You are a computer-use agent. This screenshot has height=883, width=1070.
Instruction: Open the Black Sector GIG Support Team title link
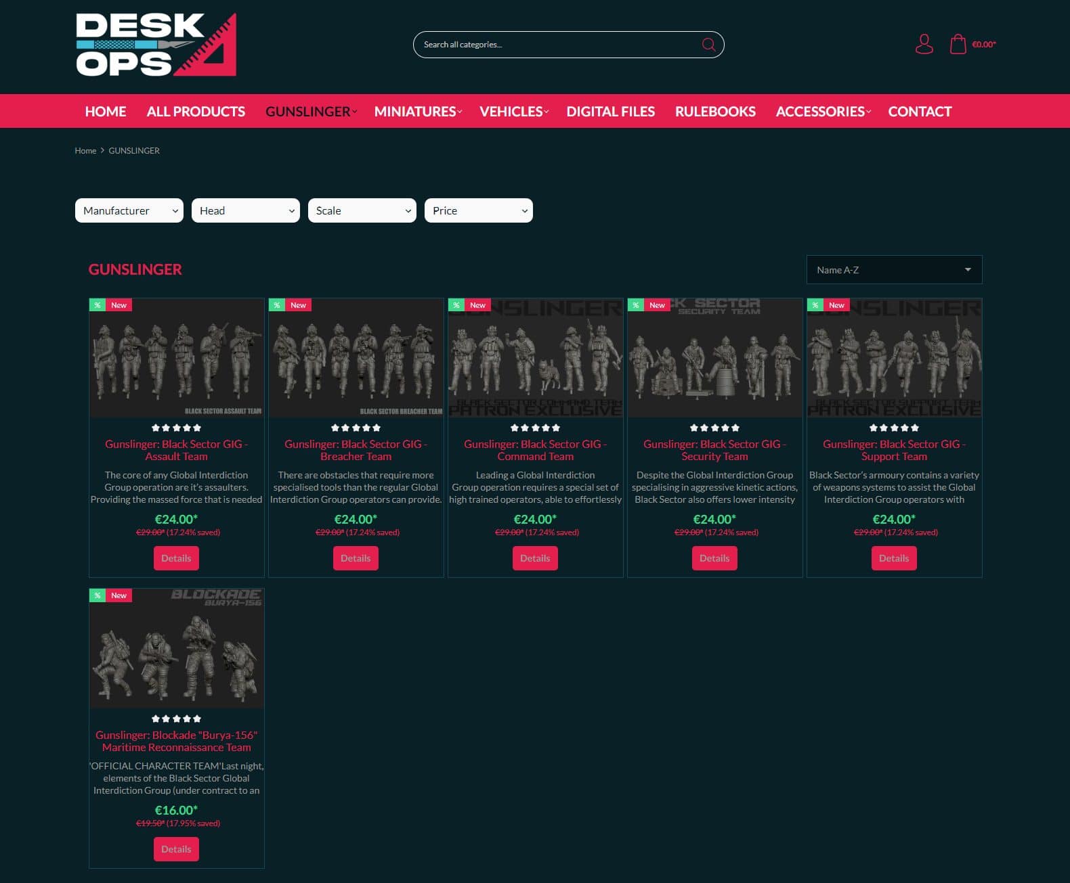[x=894, y=450]
